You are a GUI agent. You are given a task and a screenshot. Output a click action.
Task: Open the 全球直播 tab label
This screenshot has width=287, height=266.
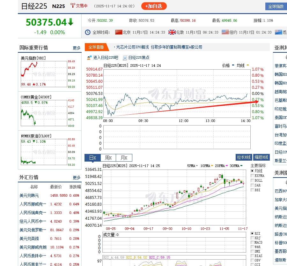click(96, 47)
